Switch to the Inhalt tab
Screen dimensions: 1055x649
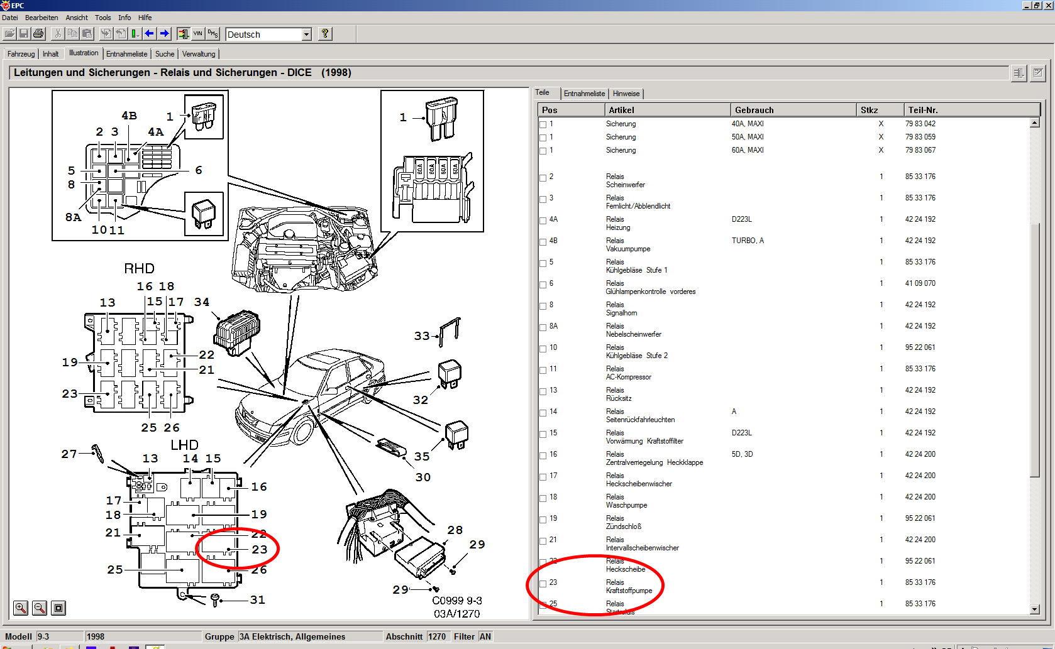pos(51,54)
